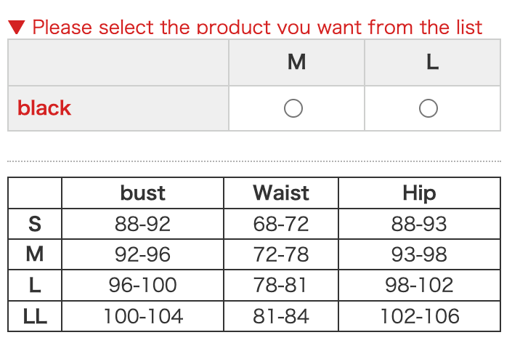The width and height of the screenshot is (520, 343).
Task: Click bust value 100-104 for size LL
Action: [x=142, y=316]
